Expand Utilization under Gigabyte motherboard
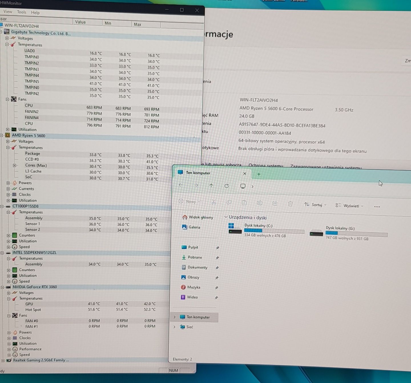411x383 pixels. pyautogui.click(x=8, y=129)
